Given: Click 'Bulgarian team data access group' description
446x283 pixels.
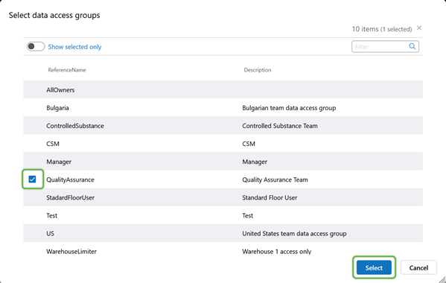Looking at the screenshot, I should (289, 108).
